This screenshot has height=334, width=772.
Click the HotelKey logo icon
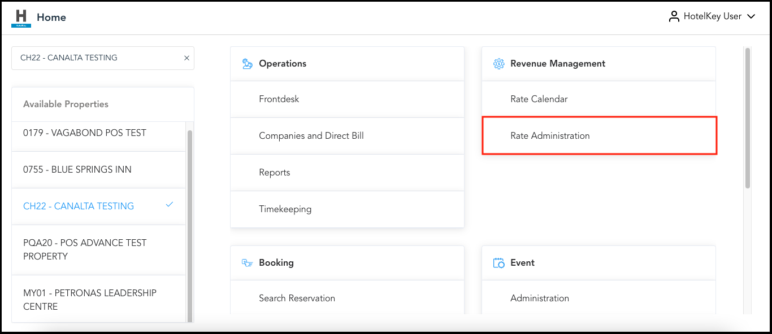pos(21,17)
